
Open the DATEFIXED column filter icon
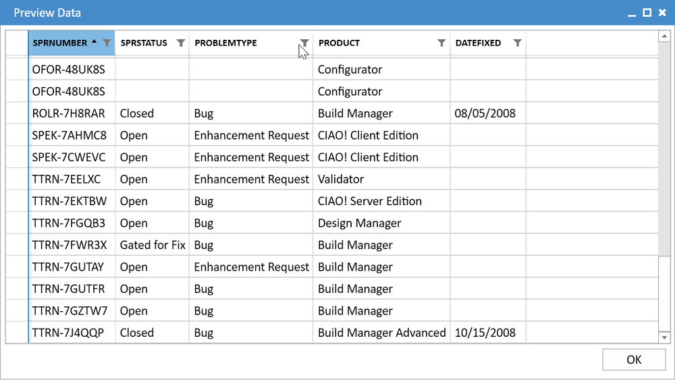518,43
